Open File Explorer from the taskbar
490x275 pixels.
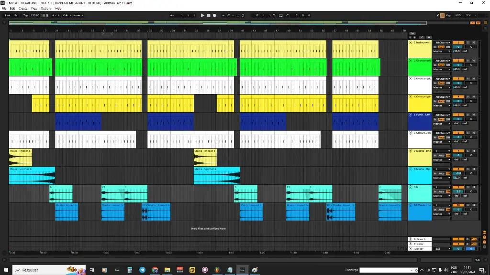pyautogui.click(x=167, y=270)
